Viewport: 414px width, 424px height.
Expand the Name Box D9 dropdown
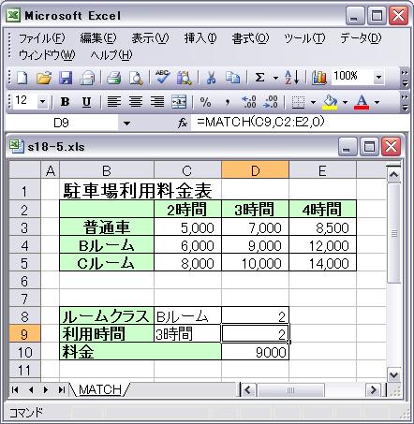(x=126, y=124)
